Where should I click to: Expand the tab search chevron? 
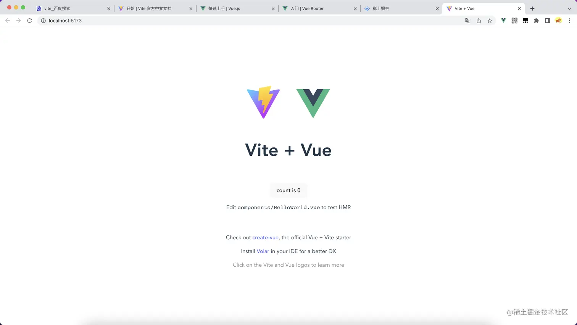569,8
